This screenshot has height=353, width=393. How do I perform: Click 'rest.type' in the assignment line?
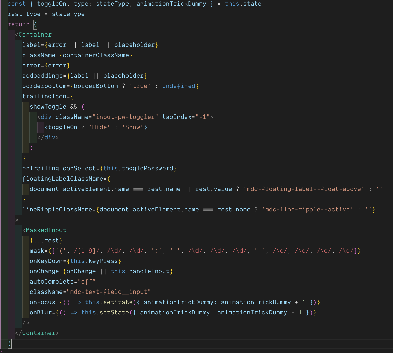tap(24, 14)
